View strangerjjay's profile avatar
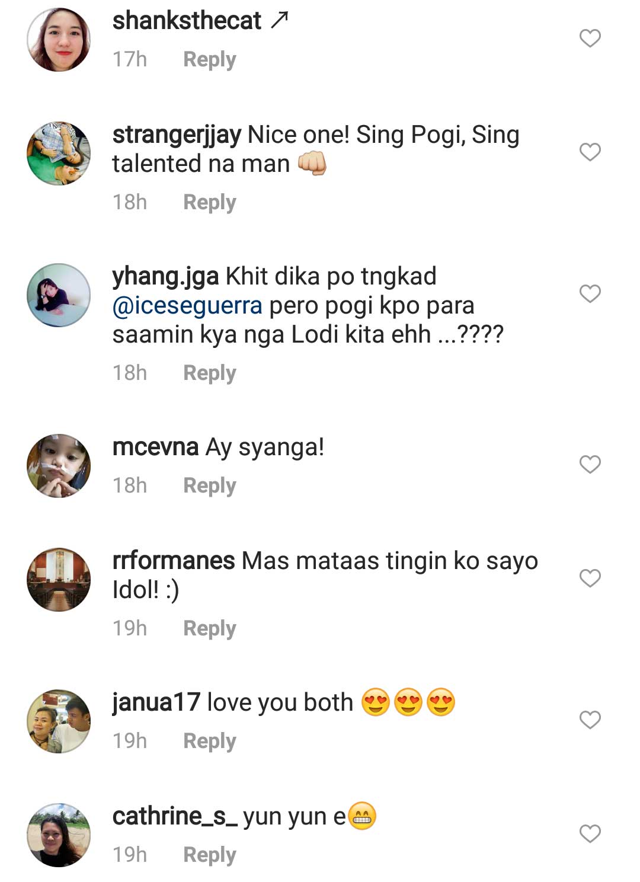 click(x=59, y=154)
